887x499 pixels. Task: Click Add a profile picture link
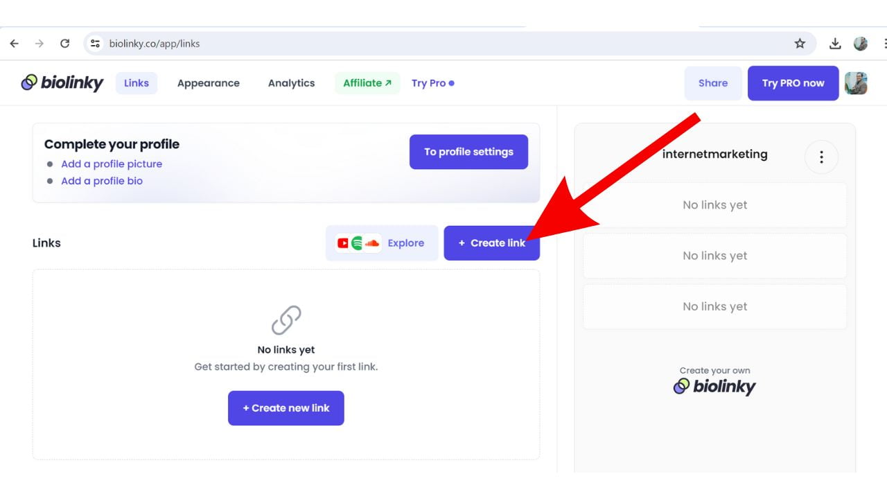coord(112,164)
